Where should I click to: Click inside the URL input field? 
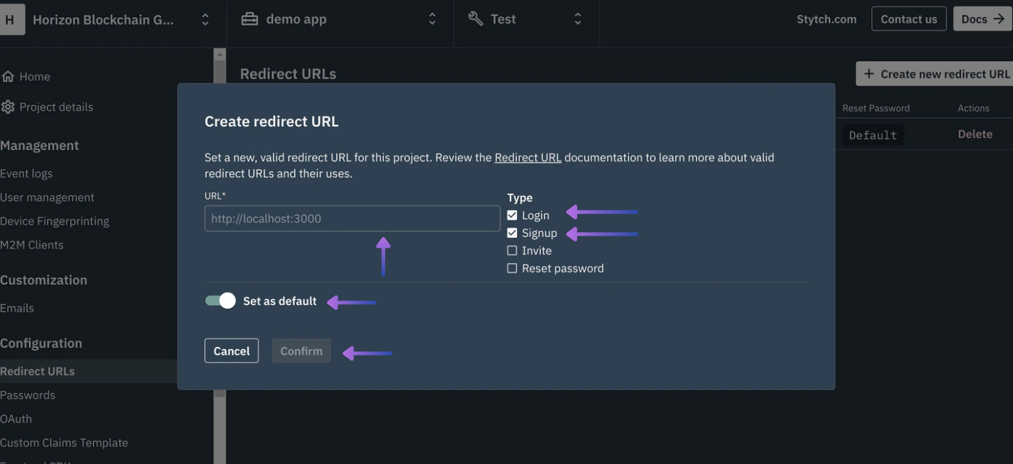click(x=352, y=218)
